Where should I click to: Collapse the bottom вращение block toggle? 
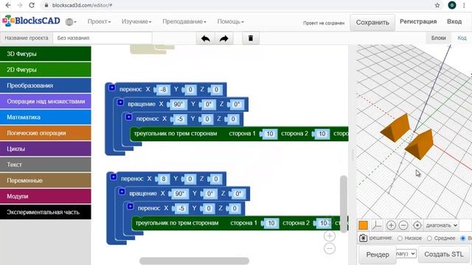pos(122,191)
